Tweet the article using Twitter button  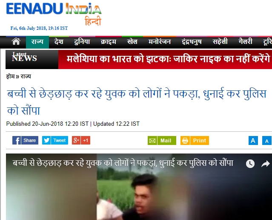(55, 140)
